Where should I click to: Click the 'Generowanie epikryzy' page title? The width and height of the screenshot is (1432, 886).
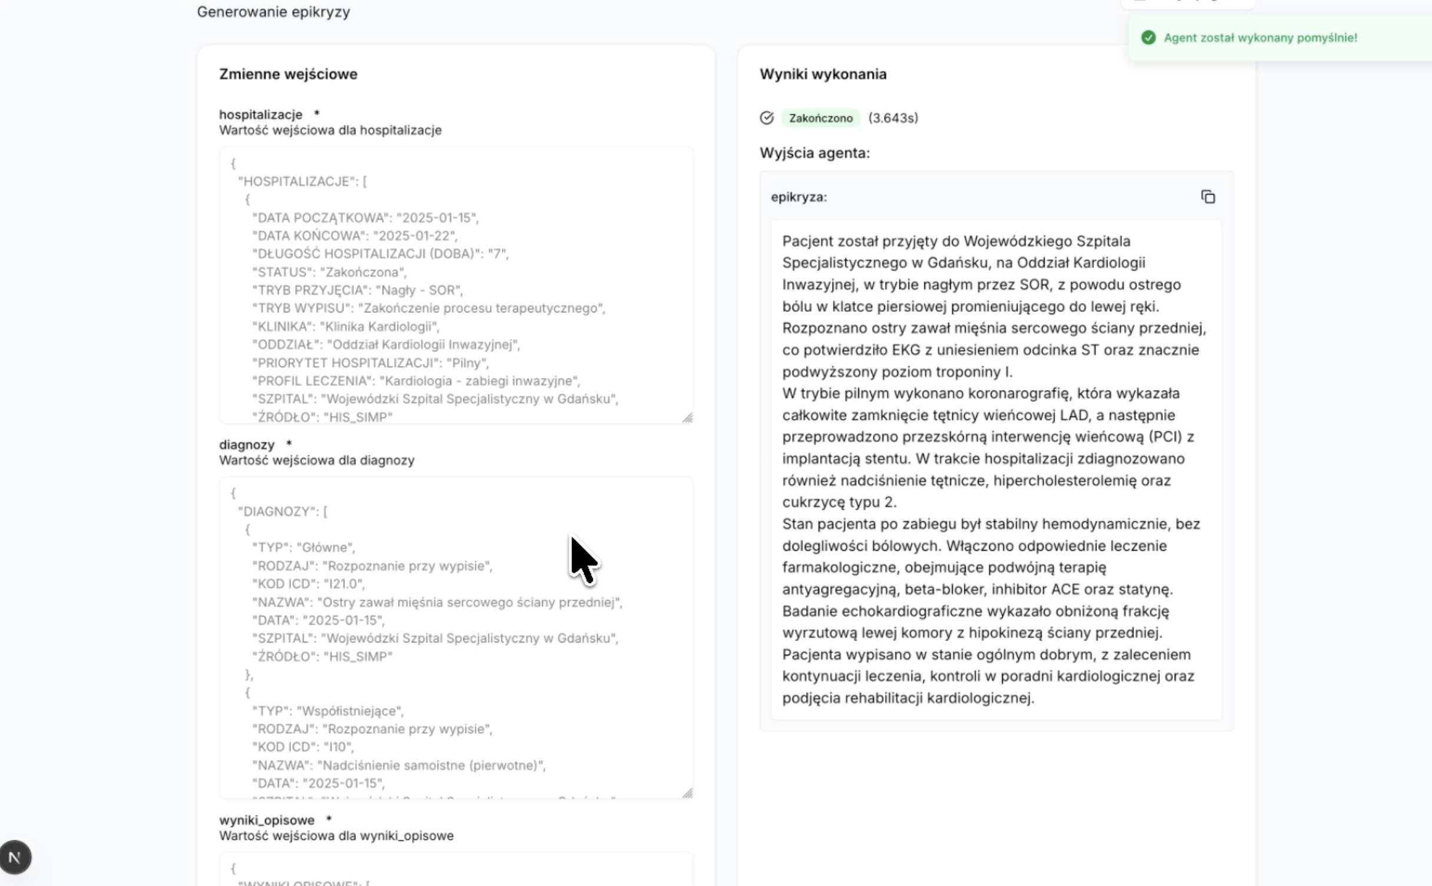click(273, 12)
